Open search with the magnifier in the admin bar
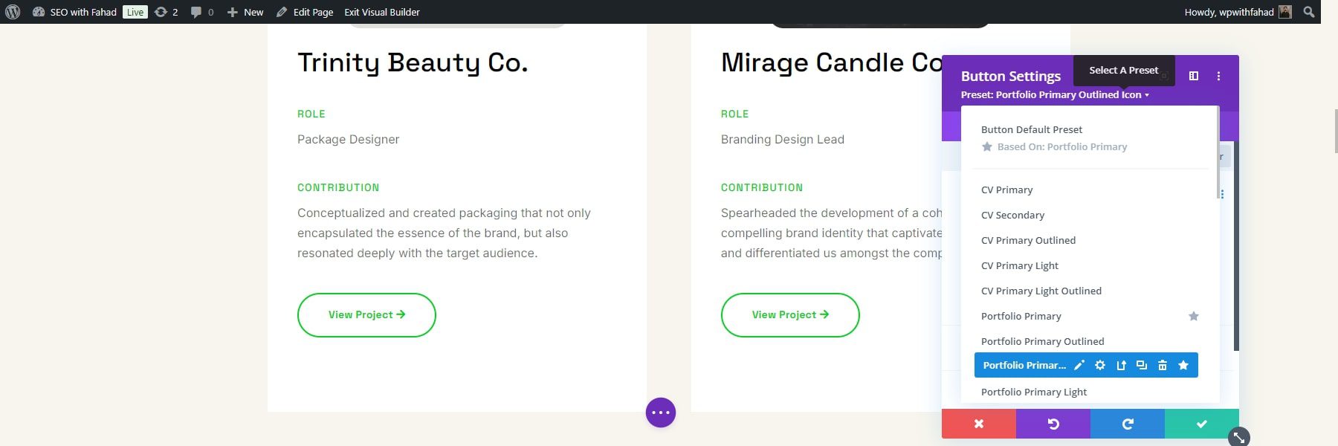 [x=1310, y=12]
